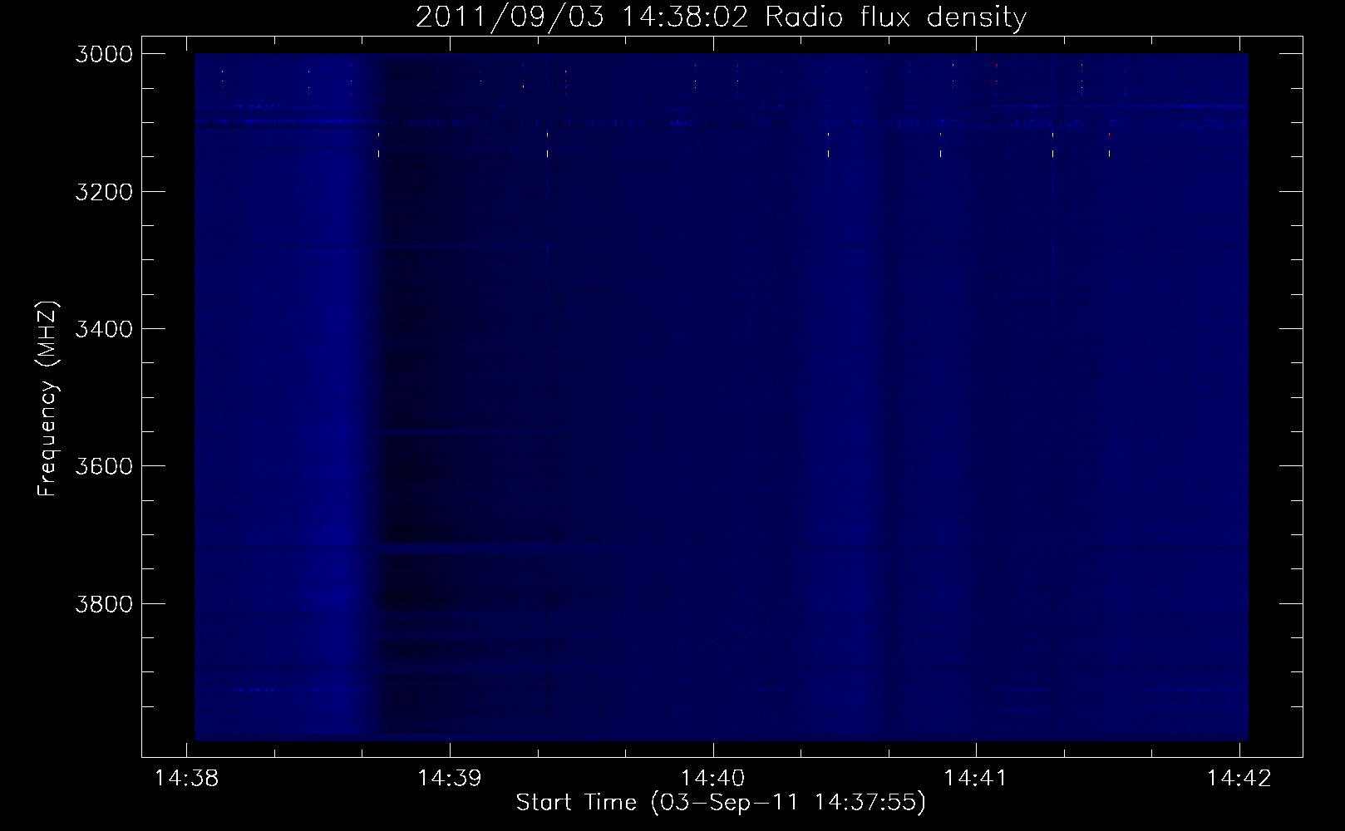Click the plot title '2011/09/03 14:38:02 Radio flux density'
This screenshot has width=1345, height=831.
[x=721, y=17]
